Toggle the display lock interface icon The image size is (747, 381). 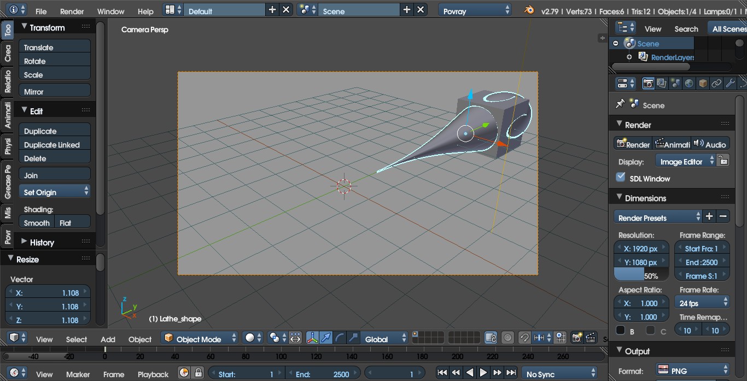point(723,161)
